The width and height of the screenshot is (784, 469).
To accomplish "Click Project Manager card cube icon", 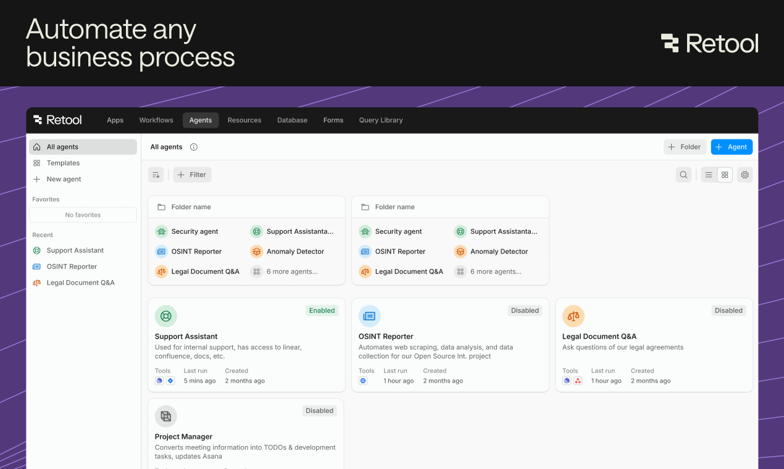I will pos(166,416).
